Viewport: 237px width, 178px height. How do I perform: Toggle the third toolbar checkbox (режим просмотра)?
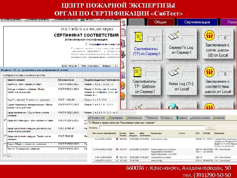53,19
